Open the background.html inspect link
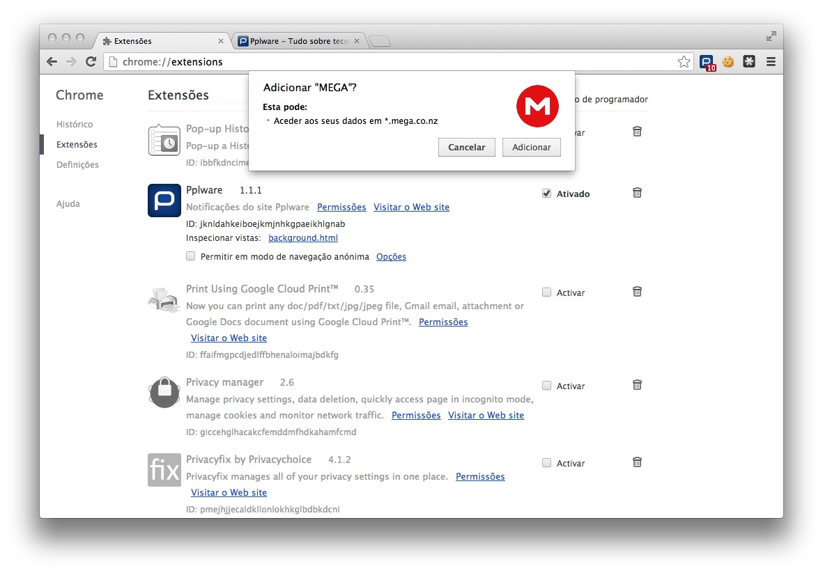The height and width of the screenshot is (573, 823). tap(303, 238)
